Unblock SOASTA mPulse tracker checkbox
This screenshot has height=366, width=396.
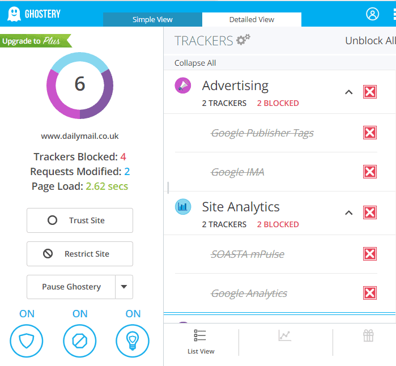pos(370,254)
